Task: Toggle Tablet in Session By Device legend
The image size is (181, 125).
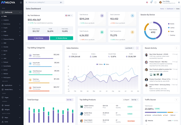Action: click(171, 31)
